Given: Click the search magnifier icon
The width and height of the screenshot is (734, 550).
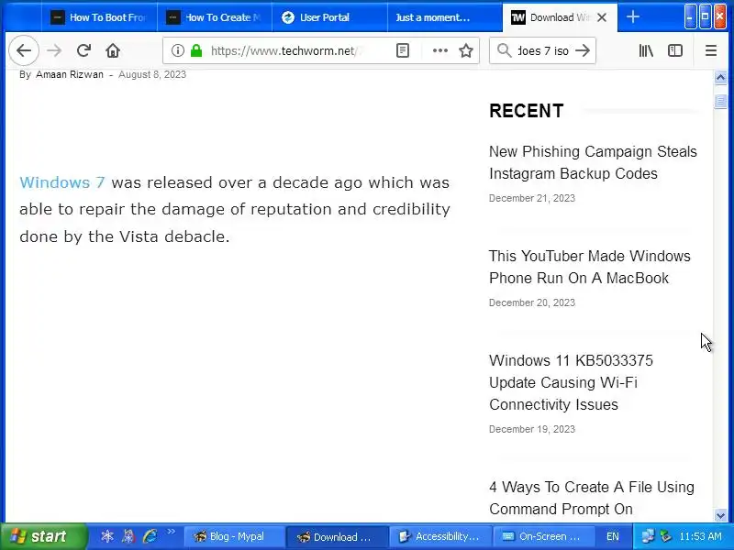Looking at the screenshot, I should pyautogui.click(x=504, y=50).
